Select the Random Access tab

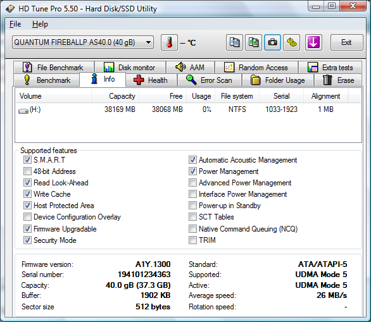(x=256, y=68)
